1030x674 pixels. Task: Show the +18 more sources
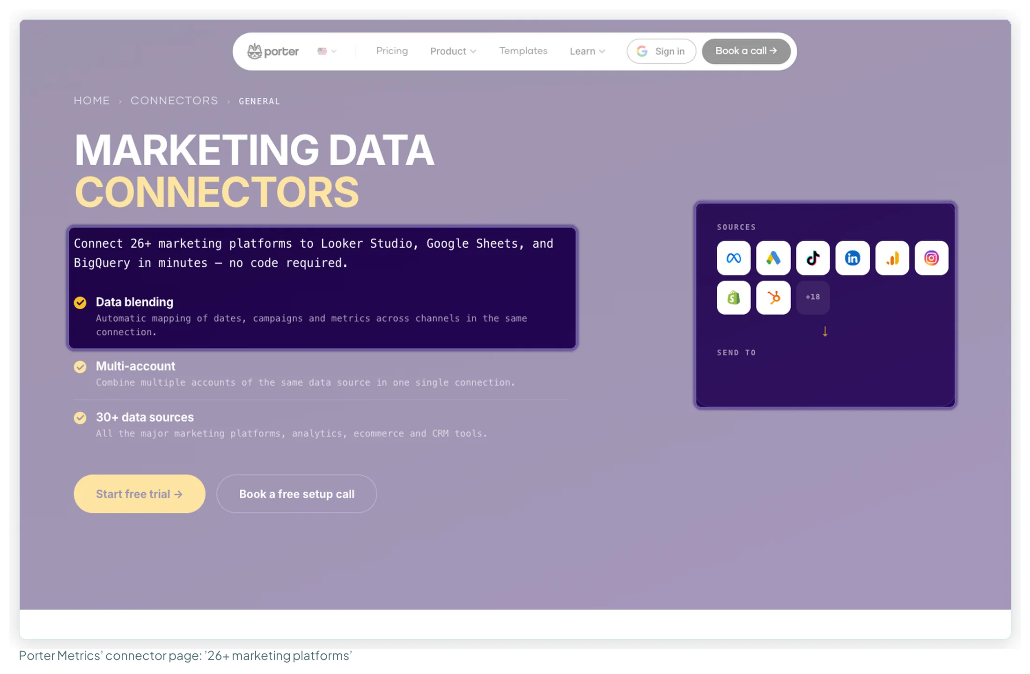[x=813, y=297]
